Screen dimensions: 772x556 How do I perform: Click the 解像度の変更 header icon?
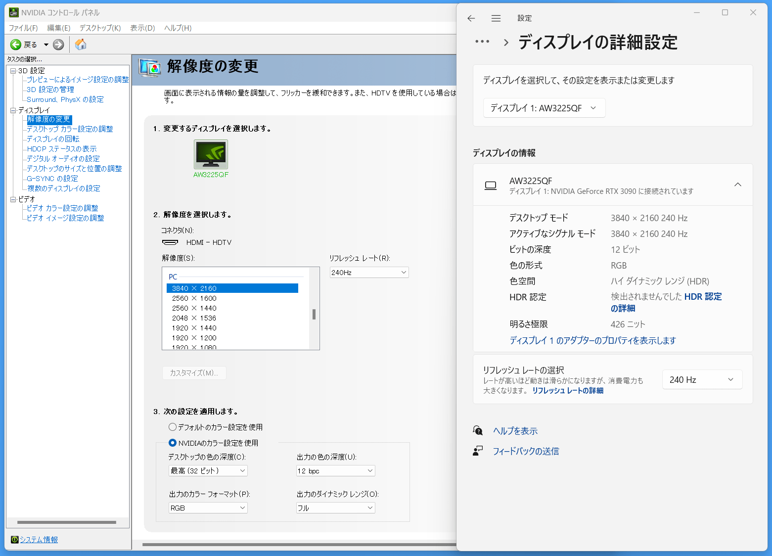150,68
